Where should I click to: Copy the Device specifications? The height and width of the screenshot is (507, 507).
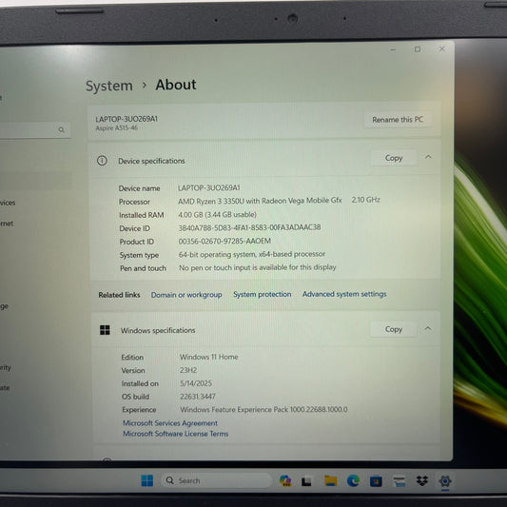tap(394, 158)
